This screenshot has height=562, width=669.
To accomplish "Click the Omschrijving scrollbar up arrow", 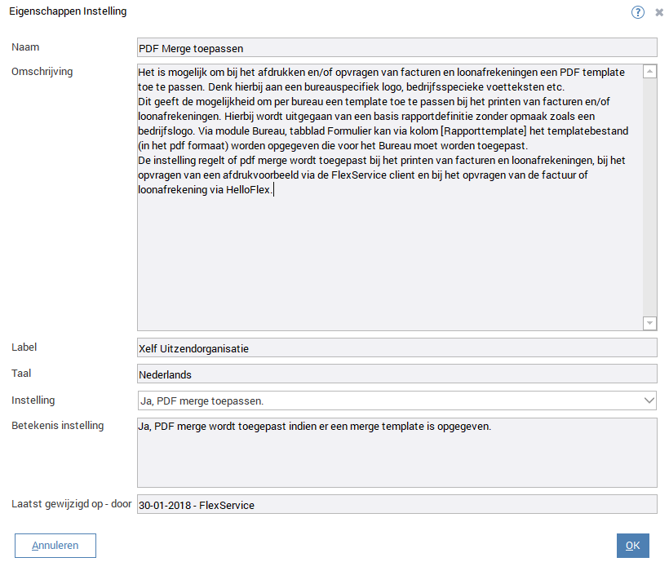I will 649,72.
